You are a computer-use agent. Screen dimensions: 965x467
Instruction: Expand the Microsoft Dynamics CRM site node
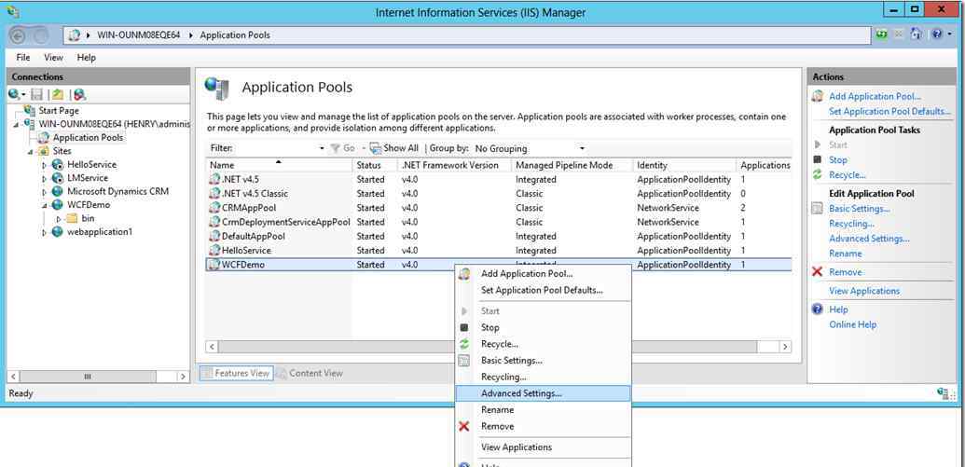click(45, 192)
